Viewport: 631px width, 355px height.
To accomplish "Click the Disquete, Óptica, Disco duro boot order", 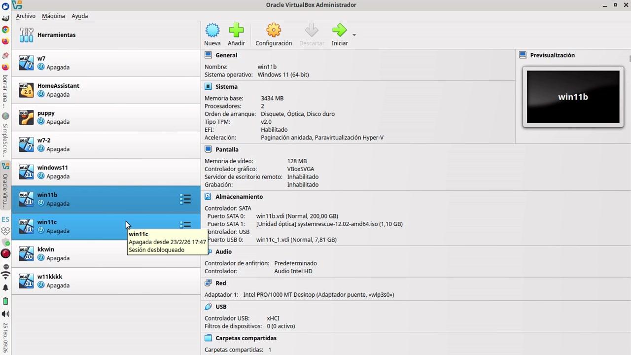I will (298, 114).
